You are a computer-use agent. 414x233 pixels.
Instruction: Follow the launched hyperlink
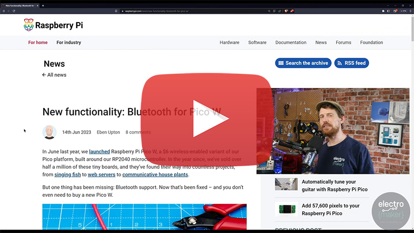(x=99, y=152)
